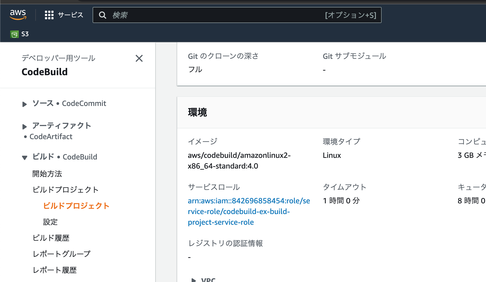Click the レジストリの認証情報 label
This screenshot has height=282, width=486.
point(225,243)
